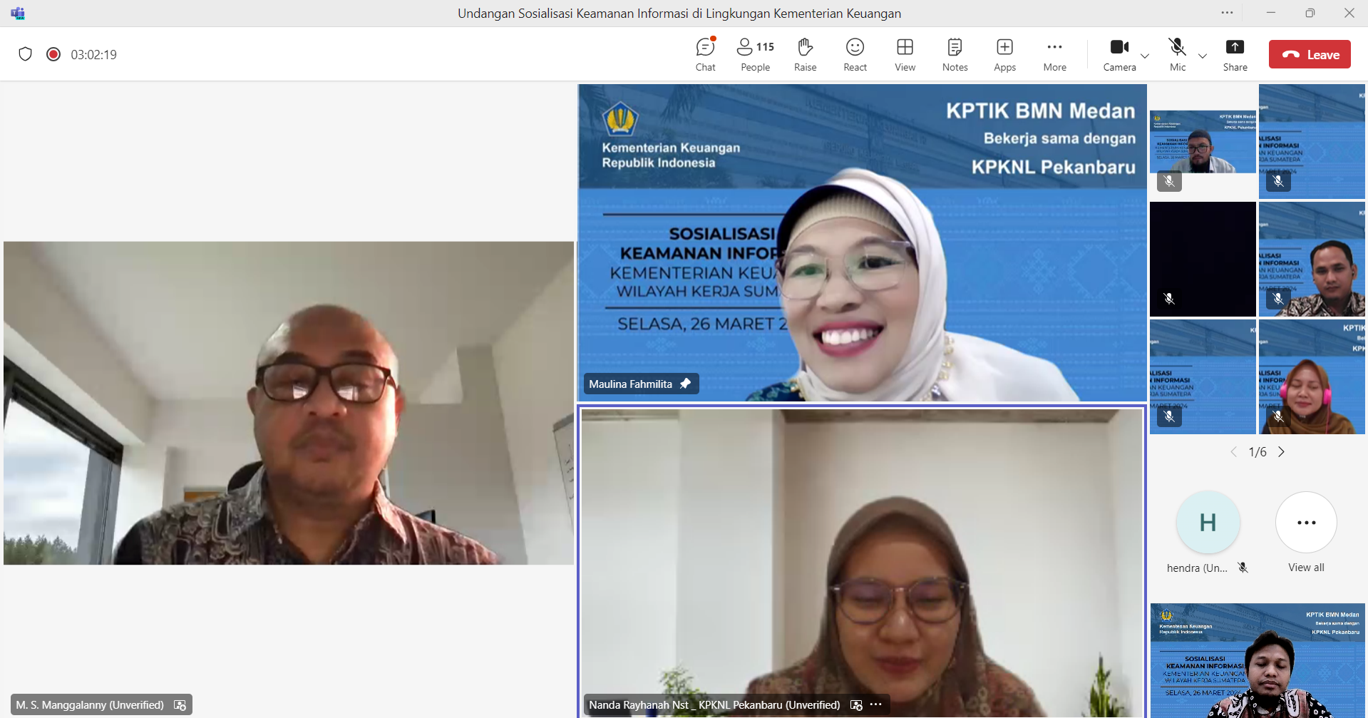Select thumbnail of man with beard and cap
Image resolution: width=1368 pixels, height=718 pixels.
(x=1203, y=141)
